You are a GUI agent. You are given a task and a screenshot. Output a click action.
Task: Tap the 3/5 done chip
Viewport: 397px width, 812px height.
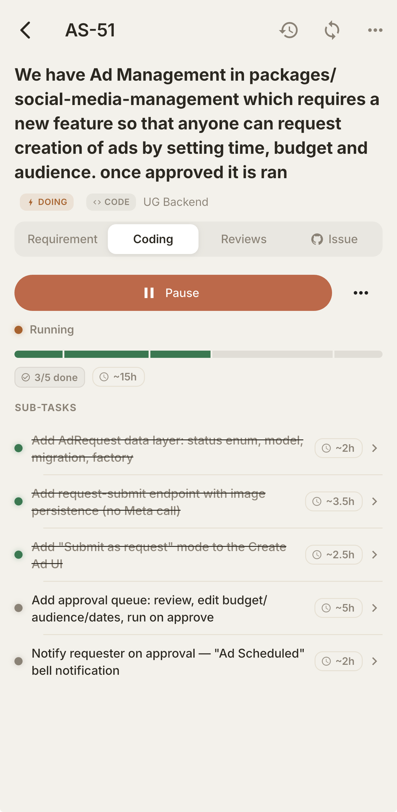coord(50,377)
